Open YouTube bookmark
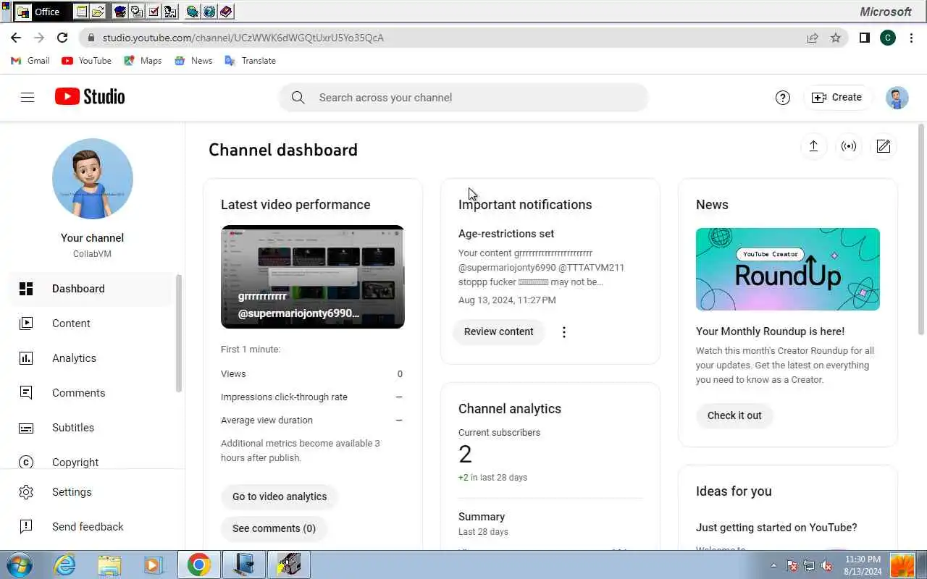Viewport: 927px width, 579px height. click(x=86, y=61)
